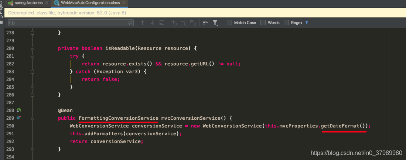Click 'catch (Exception var3)' text
Screen dimensions: 406x160
(109, 72)
